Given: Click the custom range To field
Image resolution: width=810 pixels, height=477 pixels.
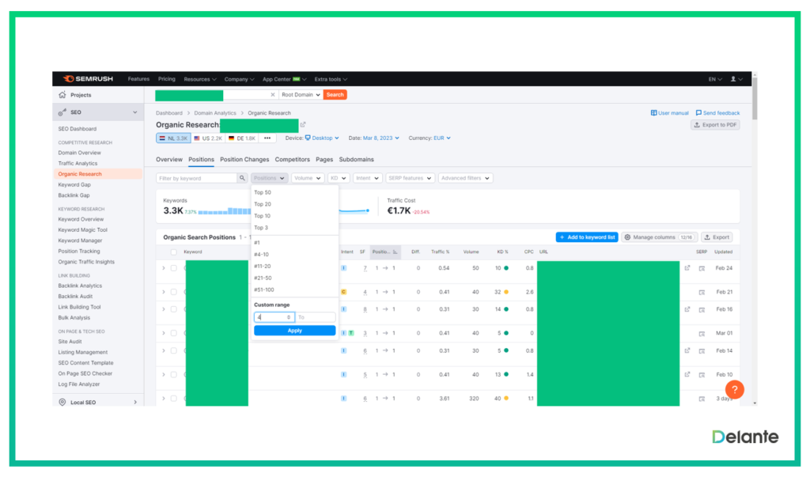Looking at the screenshot, I should pos(316,317).
